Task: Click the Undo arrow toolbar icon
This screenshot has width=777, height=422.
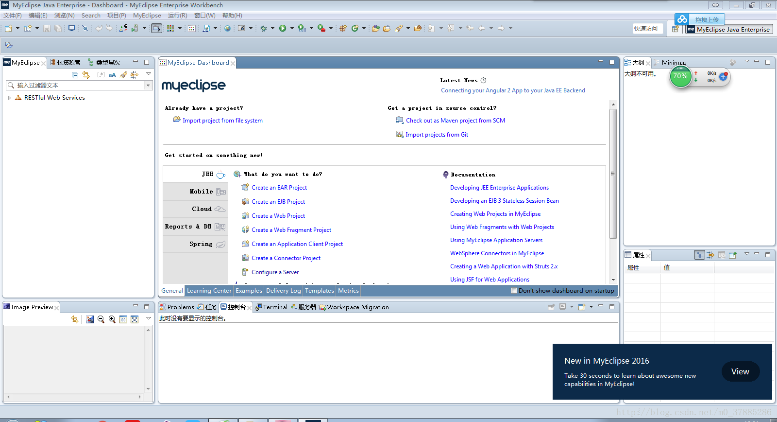Action: coord(99,28)
